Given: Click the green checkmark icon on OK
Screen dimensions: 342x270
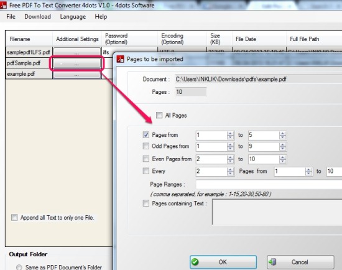Looking at the screenshot, I should tap(195, 262).
